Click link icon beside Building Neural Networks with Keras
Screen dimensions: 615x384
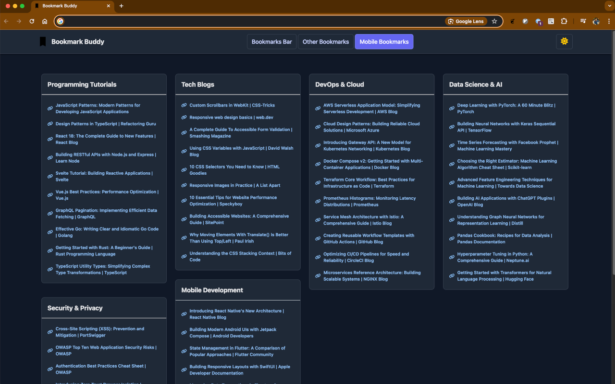click(452, 127)
